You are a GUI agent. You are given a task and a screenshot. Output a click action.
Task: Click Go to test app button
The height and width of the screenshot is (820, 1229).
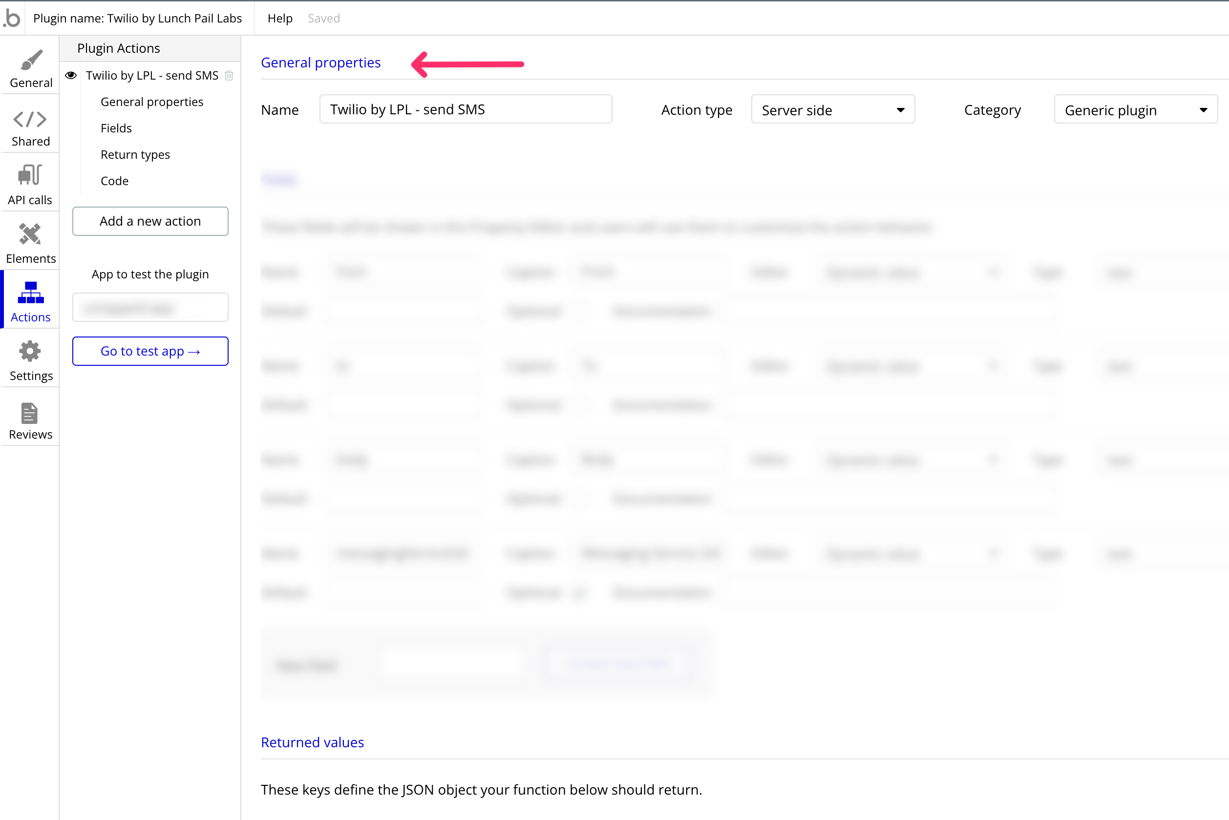[x=150, y=352]
